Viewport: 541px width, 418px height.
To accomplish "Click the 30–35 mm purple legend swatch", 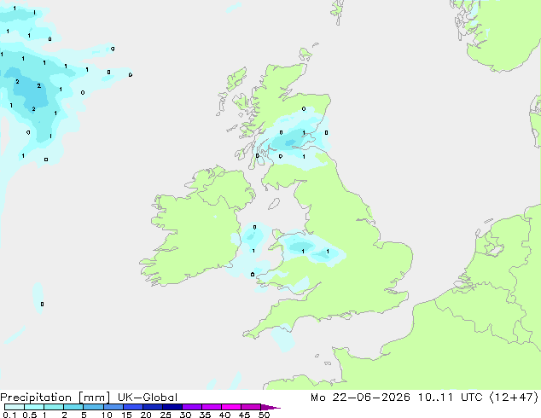I will (x=191, y=407).
